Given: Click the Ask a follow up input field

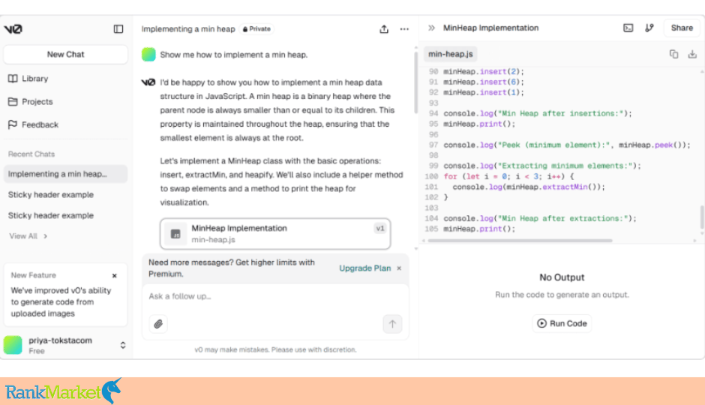Looking at the screenshot, I should 275,296.
